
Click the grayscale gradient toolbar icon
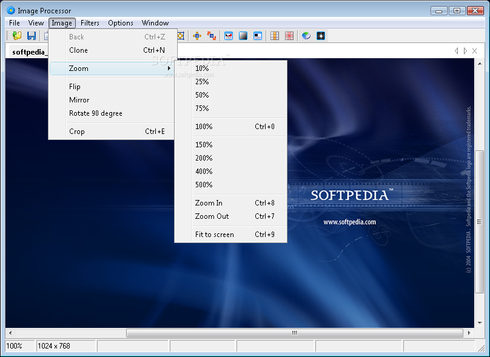coord(243,36)
